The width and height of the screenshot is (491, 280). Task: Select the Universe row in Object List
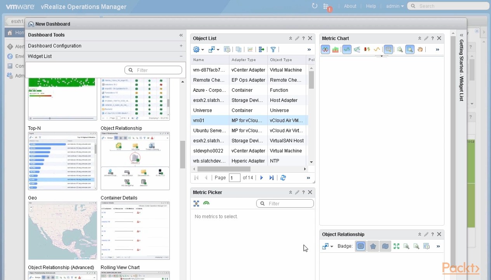(249, 110)
